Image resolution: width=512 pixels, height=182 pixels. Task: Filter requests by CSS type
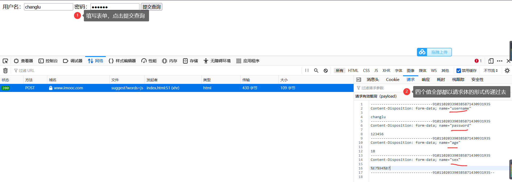pyautogui.click(x=366, y=71)
